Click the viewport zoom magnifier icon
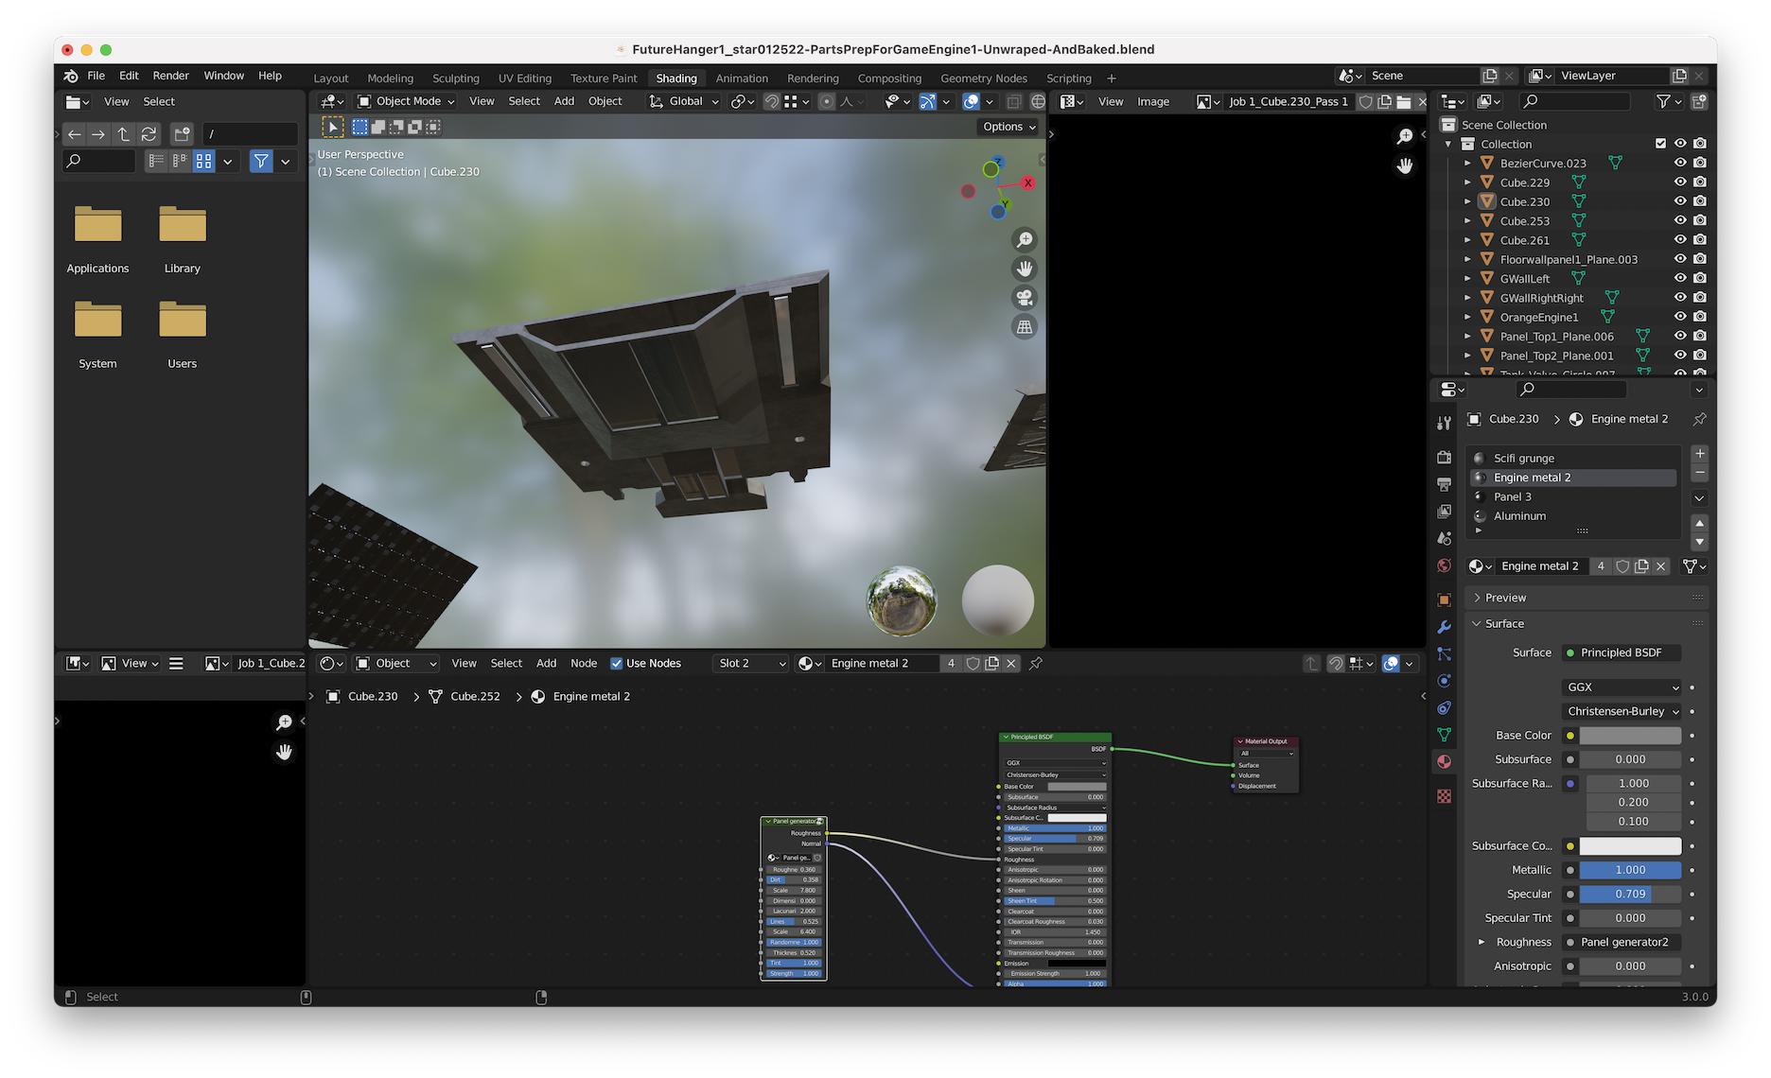Viewport: 1771px width, 1078px height. tap(1025, 240)
